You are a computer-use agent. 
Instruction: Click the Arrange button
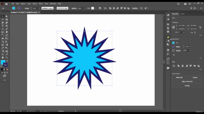pos(187,86)
